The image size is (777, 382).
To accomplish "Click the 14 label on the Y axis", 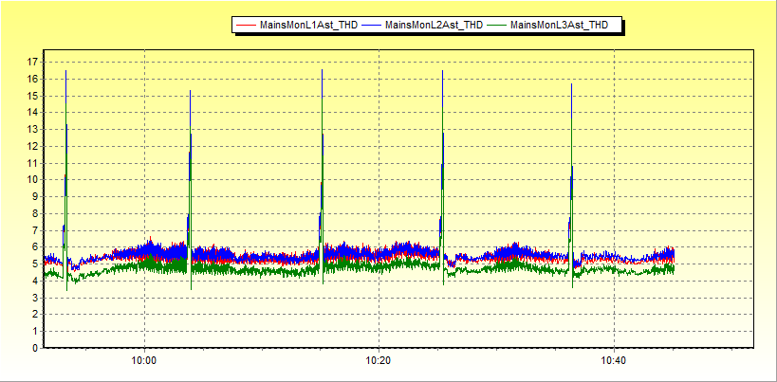I will (32, 112).
